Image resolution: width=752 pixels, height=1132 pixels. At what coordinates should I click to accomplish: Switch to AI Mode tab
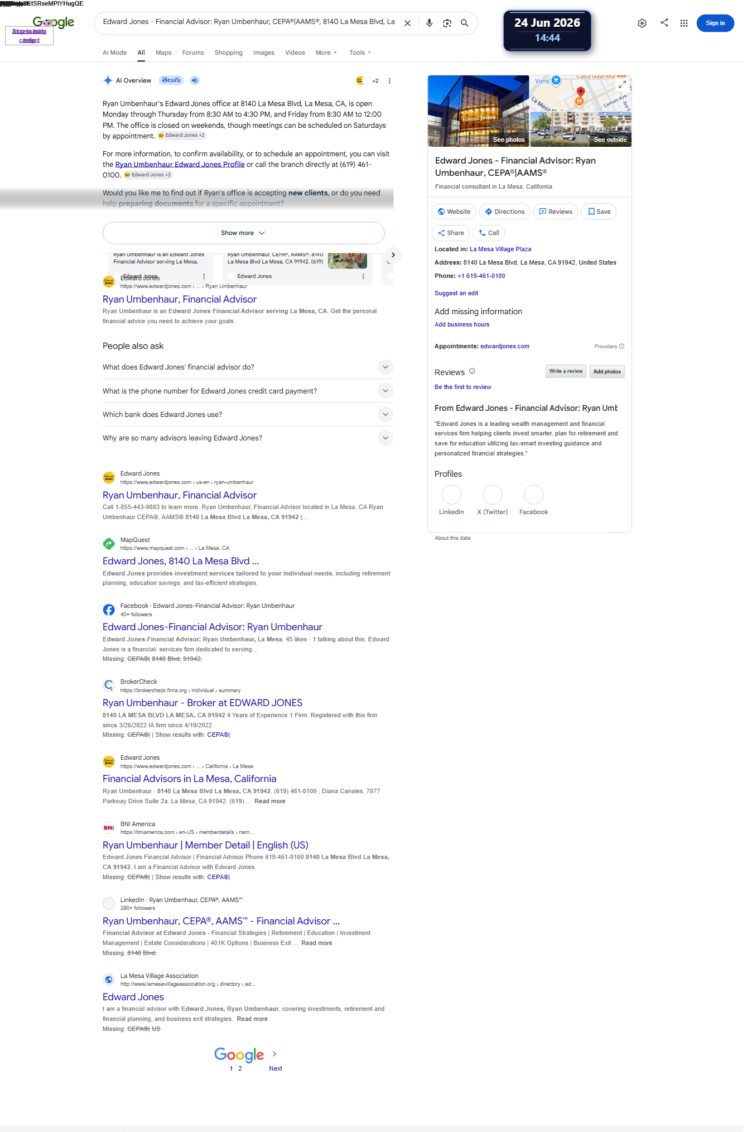click(114, 53)
